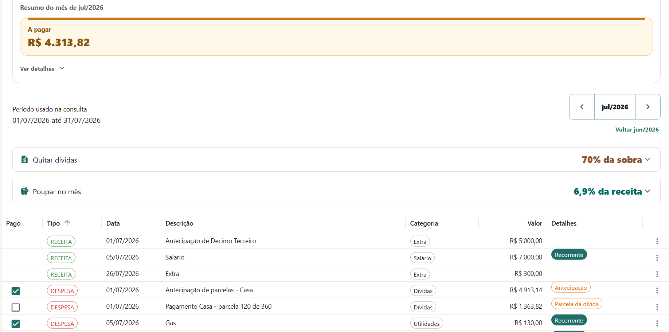Image resolution: width=669 pixels, height=332 pixels.
Task: Uncheck paid box for Antecipação de parcelas - Casa
Action: 16,291
